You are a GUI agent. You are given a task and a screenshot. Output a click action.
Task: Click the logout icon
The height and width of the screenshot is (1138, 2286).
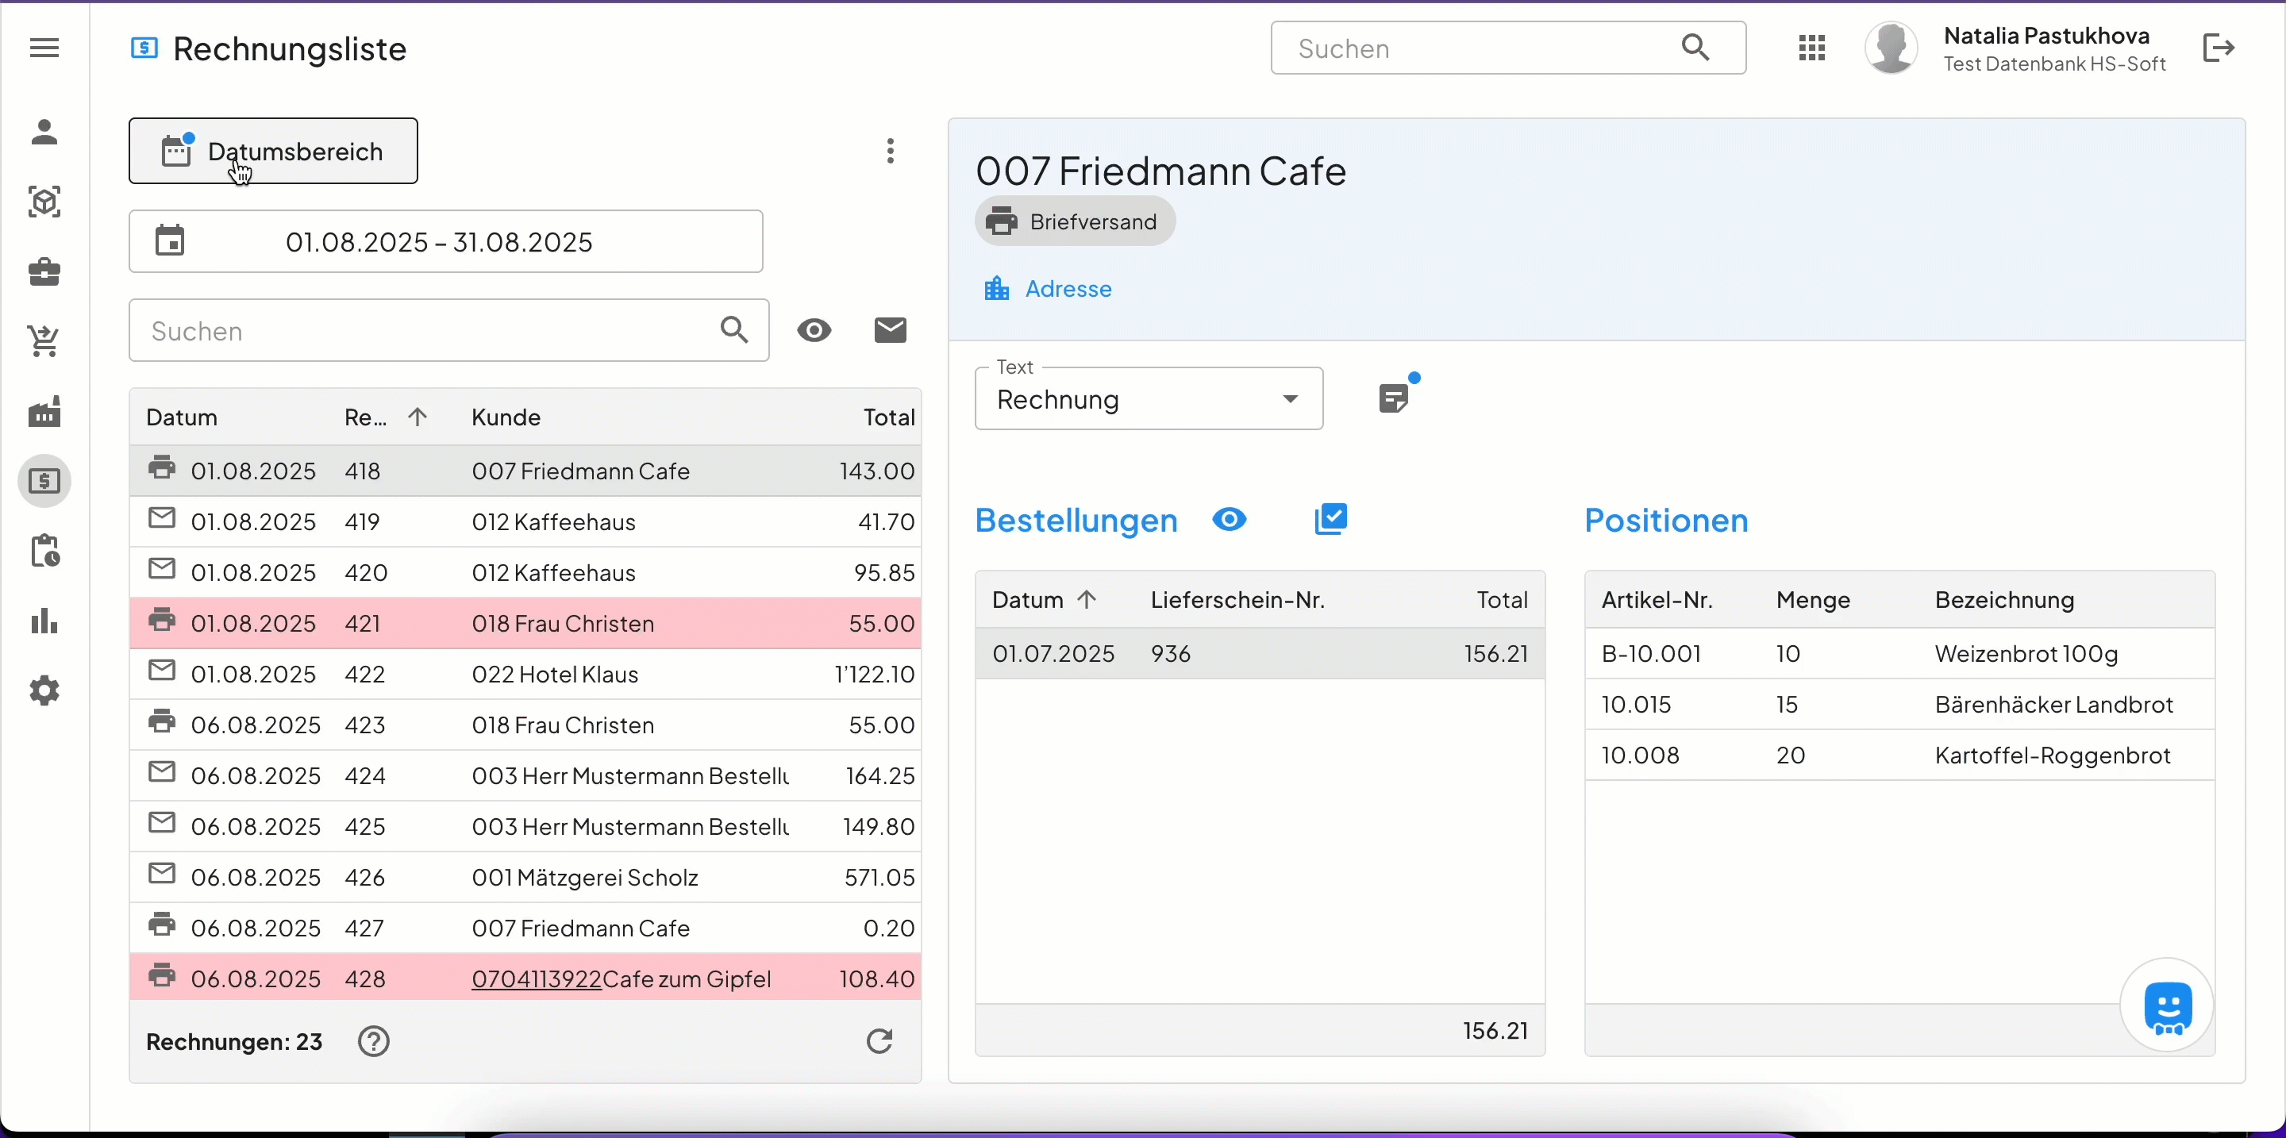pos(2219,48)
